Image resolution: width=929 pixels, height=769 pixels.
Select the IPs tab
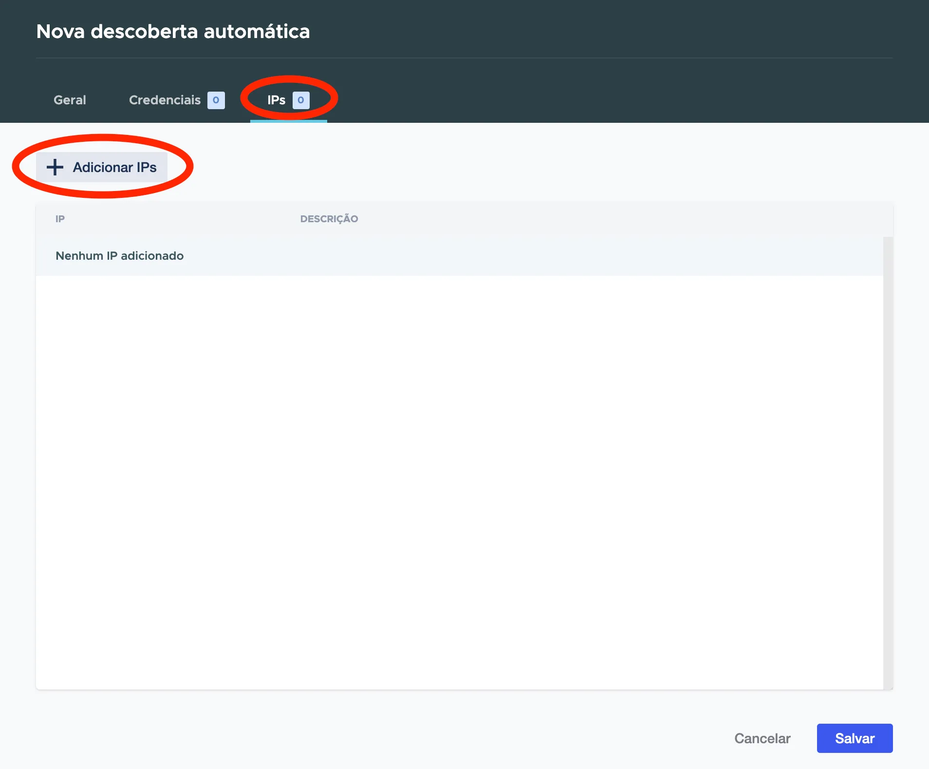tap(288, 100)
